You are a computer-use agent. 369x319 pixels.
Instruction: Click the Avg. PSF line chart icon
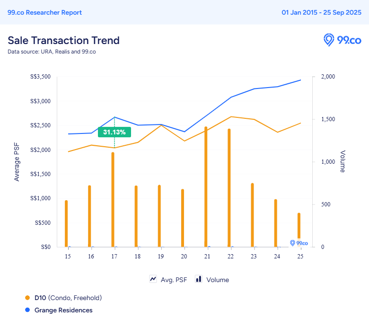153,279
